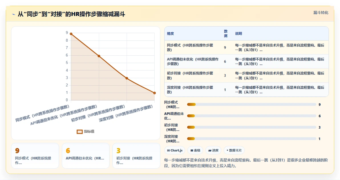The height and width of the screenshot is (180, 340).
Task: Click the Chart.js tag
Action: pos(175,150)
